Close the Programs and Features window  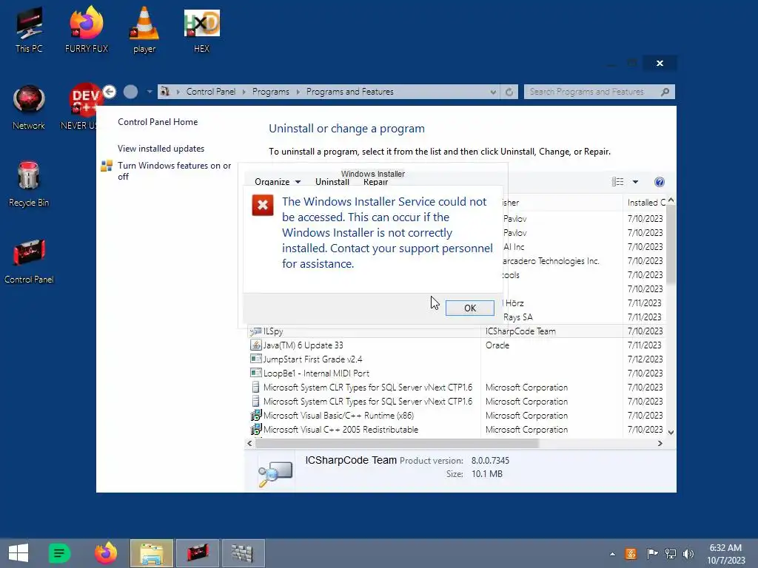pyautogui.click(x=660, y=64)
